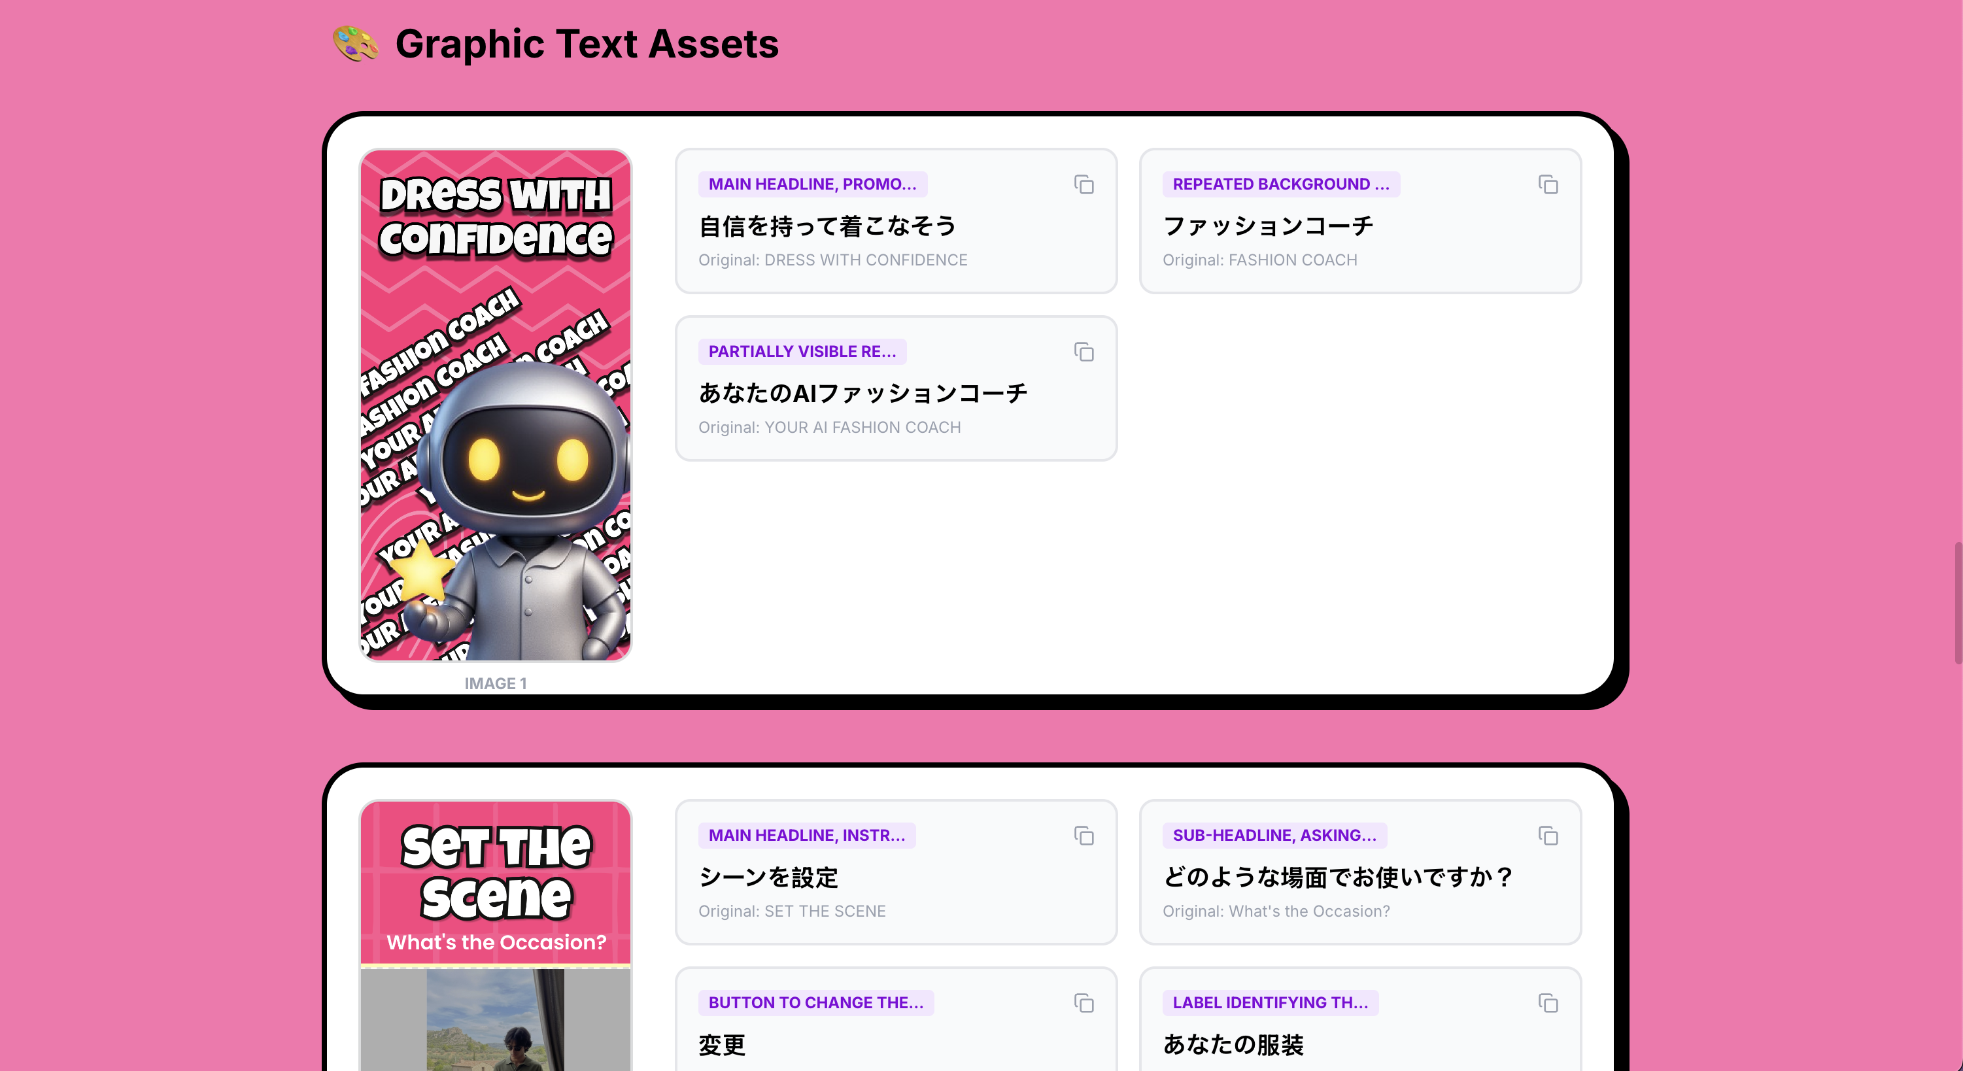Viewport: 1963px width, 1071px height.
Task: Copy the DRESS WITH CONFIDENCE translation
Action: (1084, 184)
